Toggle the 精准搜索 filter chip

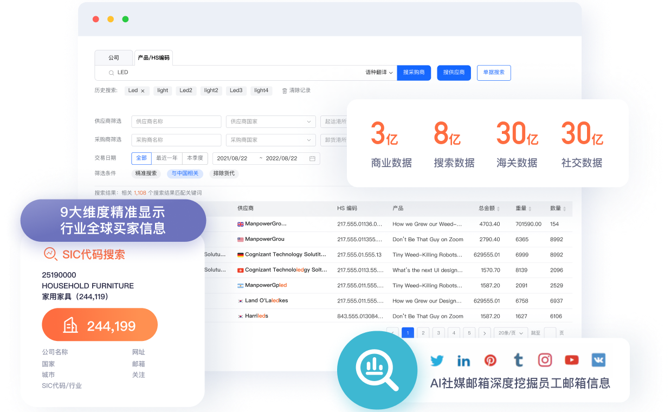pos(146,173)
